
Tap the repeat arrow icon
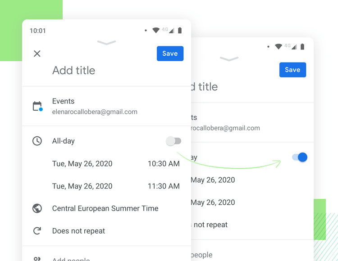37,231
